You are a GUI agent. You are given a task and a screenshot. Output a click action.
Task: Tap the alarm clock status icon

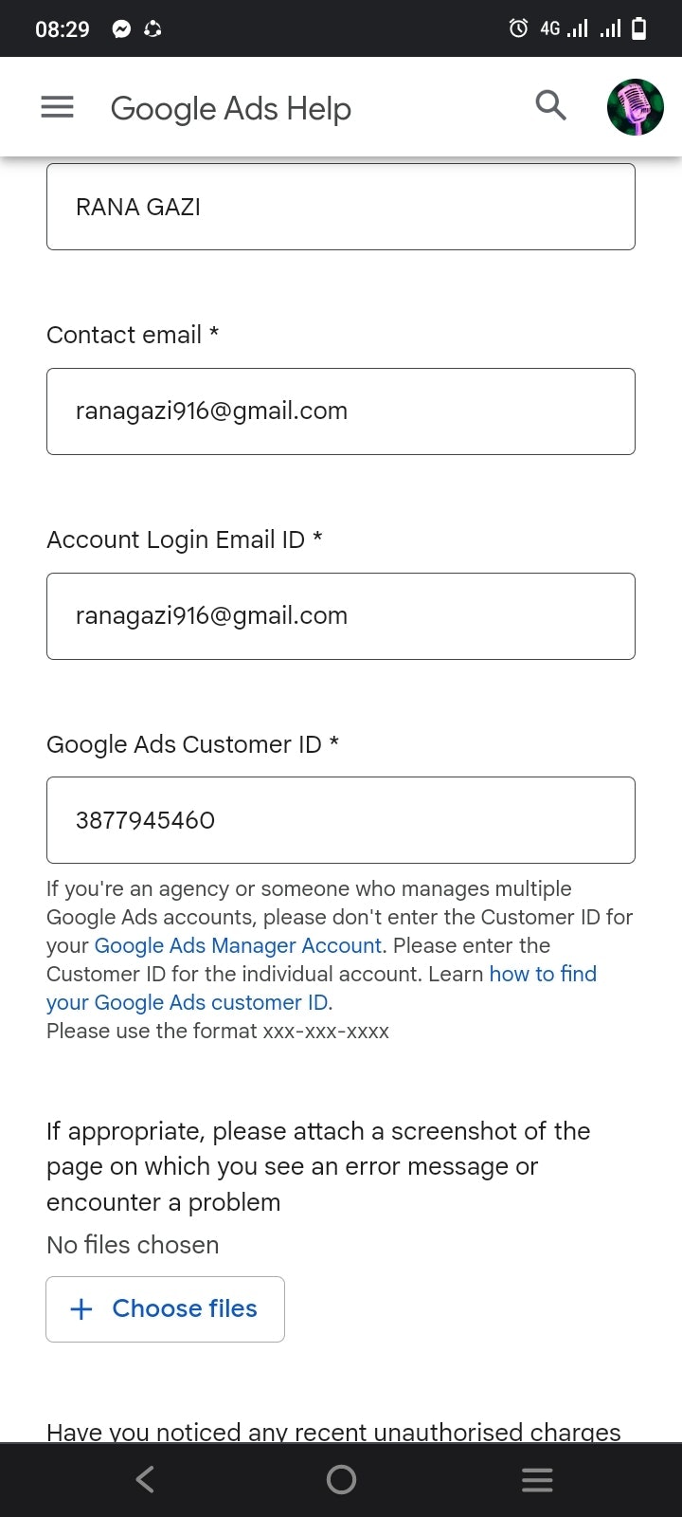518,28
